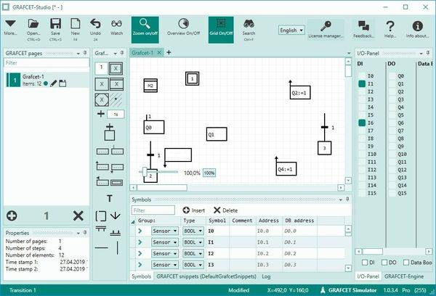
Task: Open the GRAFCET pages panel dropdown arrow
Action: click(x=78, y=53)
